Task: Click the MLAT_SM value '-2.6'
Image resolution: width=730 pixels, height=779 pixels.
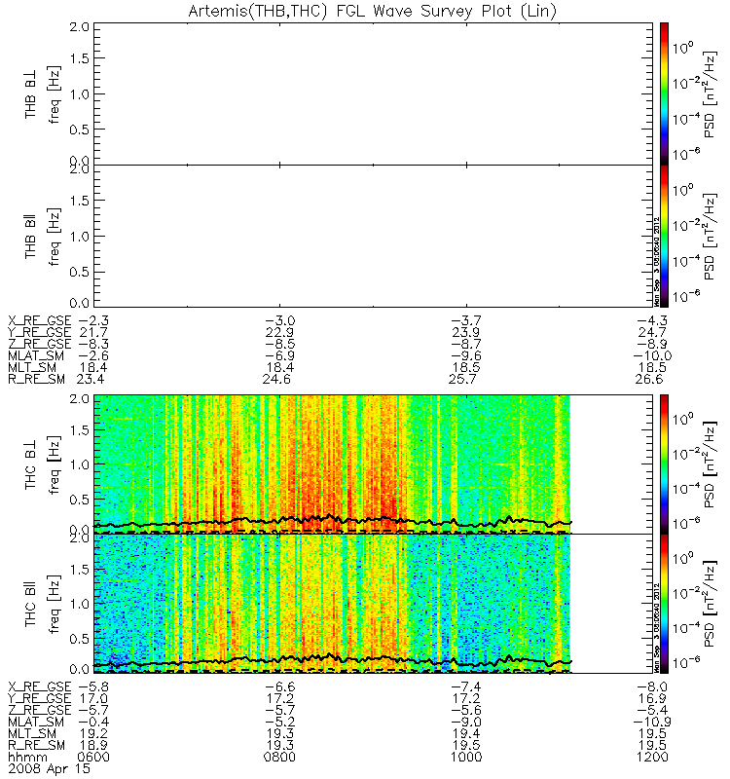Action: pos(93,355)
